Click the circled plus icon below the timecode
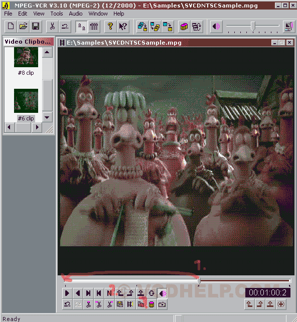This screenshot has height=322, width=297. [x=281, y=304]
